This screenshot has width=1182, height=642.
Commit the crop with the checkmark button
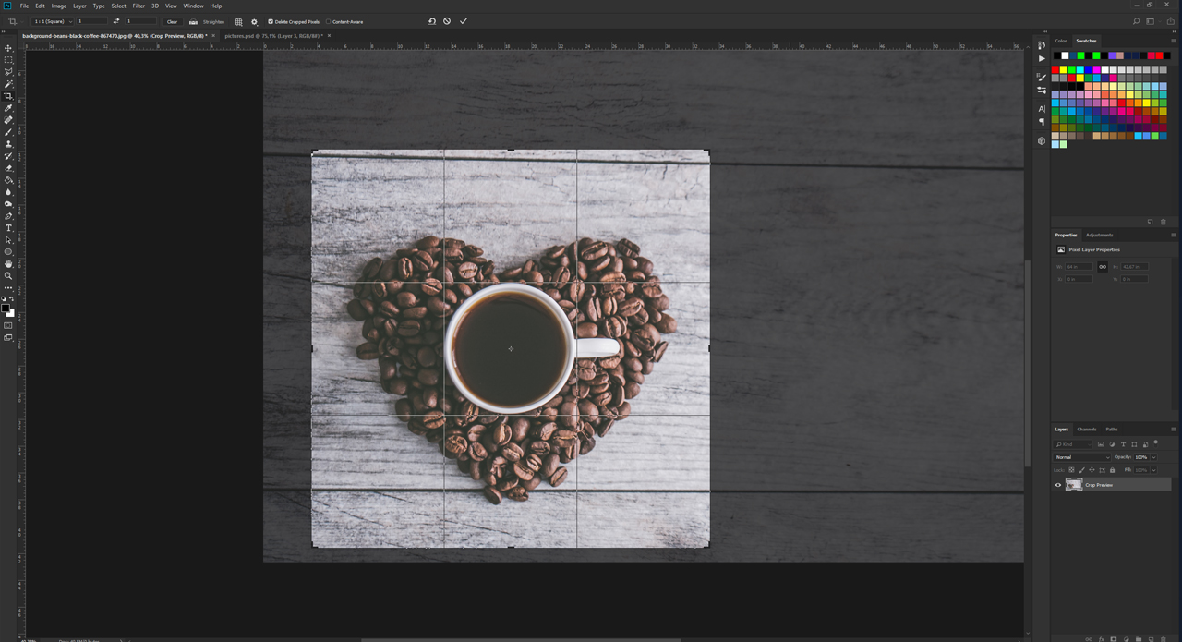click(x=463, y=21)
